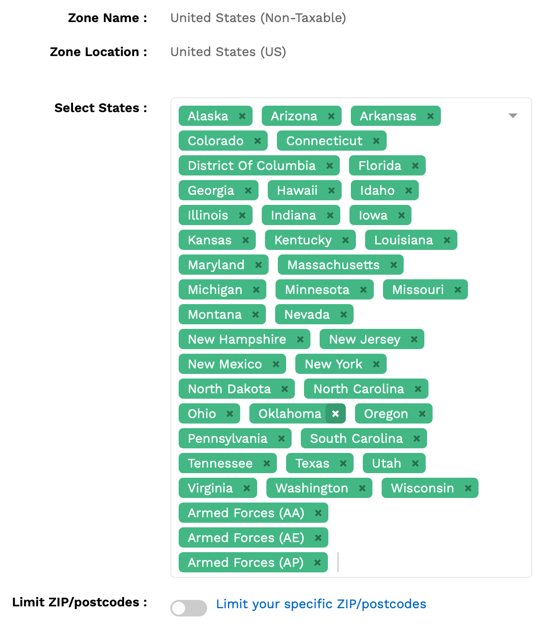This screenshot has width=552, height=633.
Task: Remove Louisiana from selection
Action: 447,240
